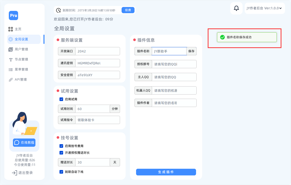Screen dimensions: 291x185
Task: Click the clock icon beside 到期时间
Action: pyautogui.click(x=59, y=10)
